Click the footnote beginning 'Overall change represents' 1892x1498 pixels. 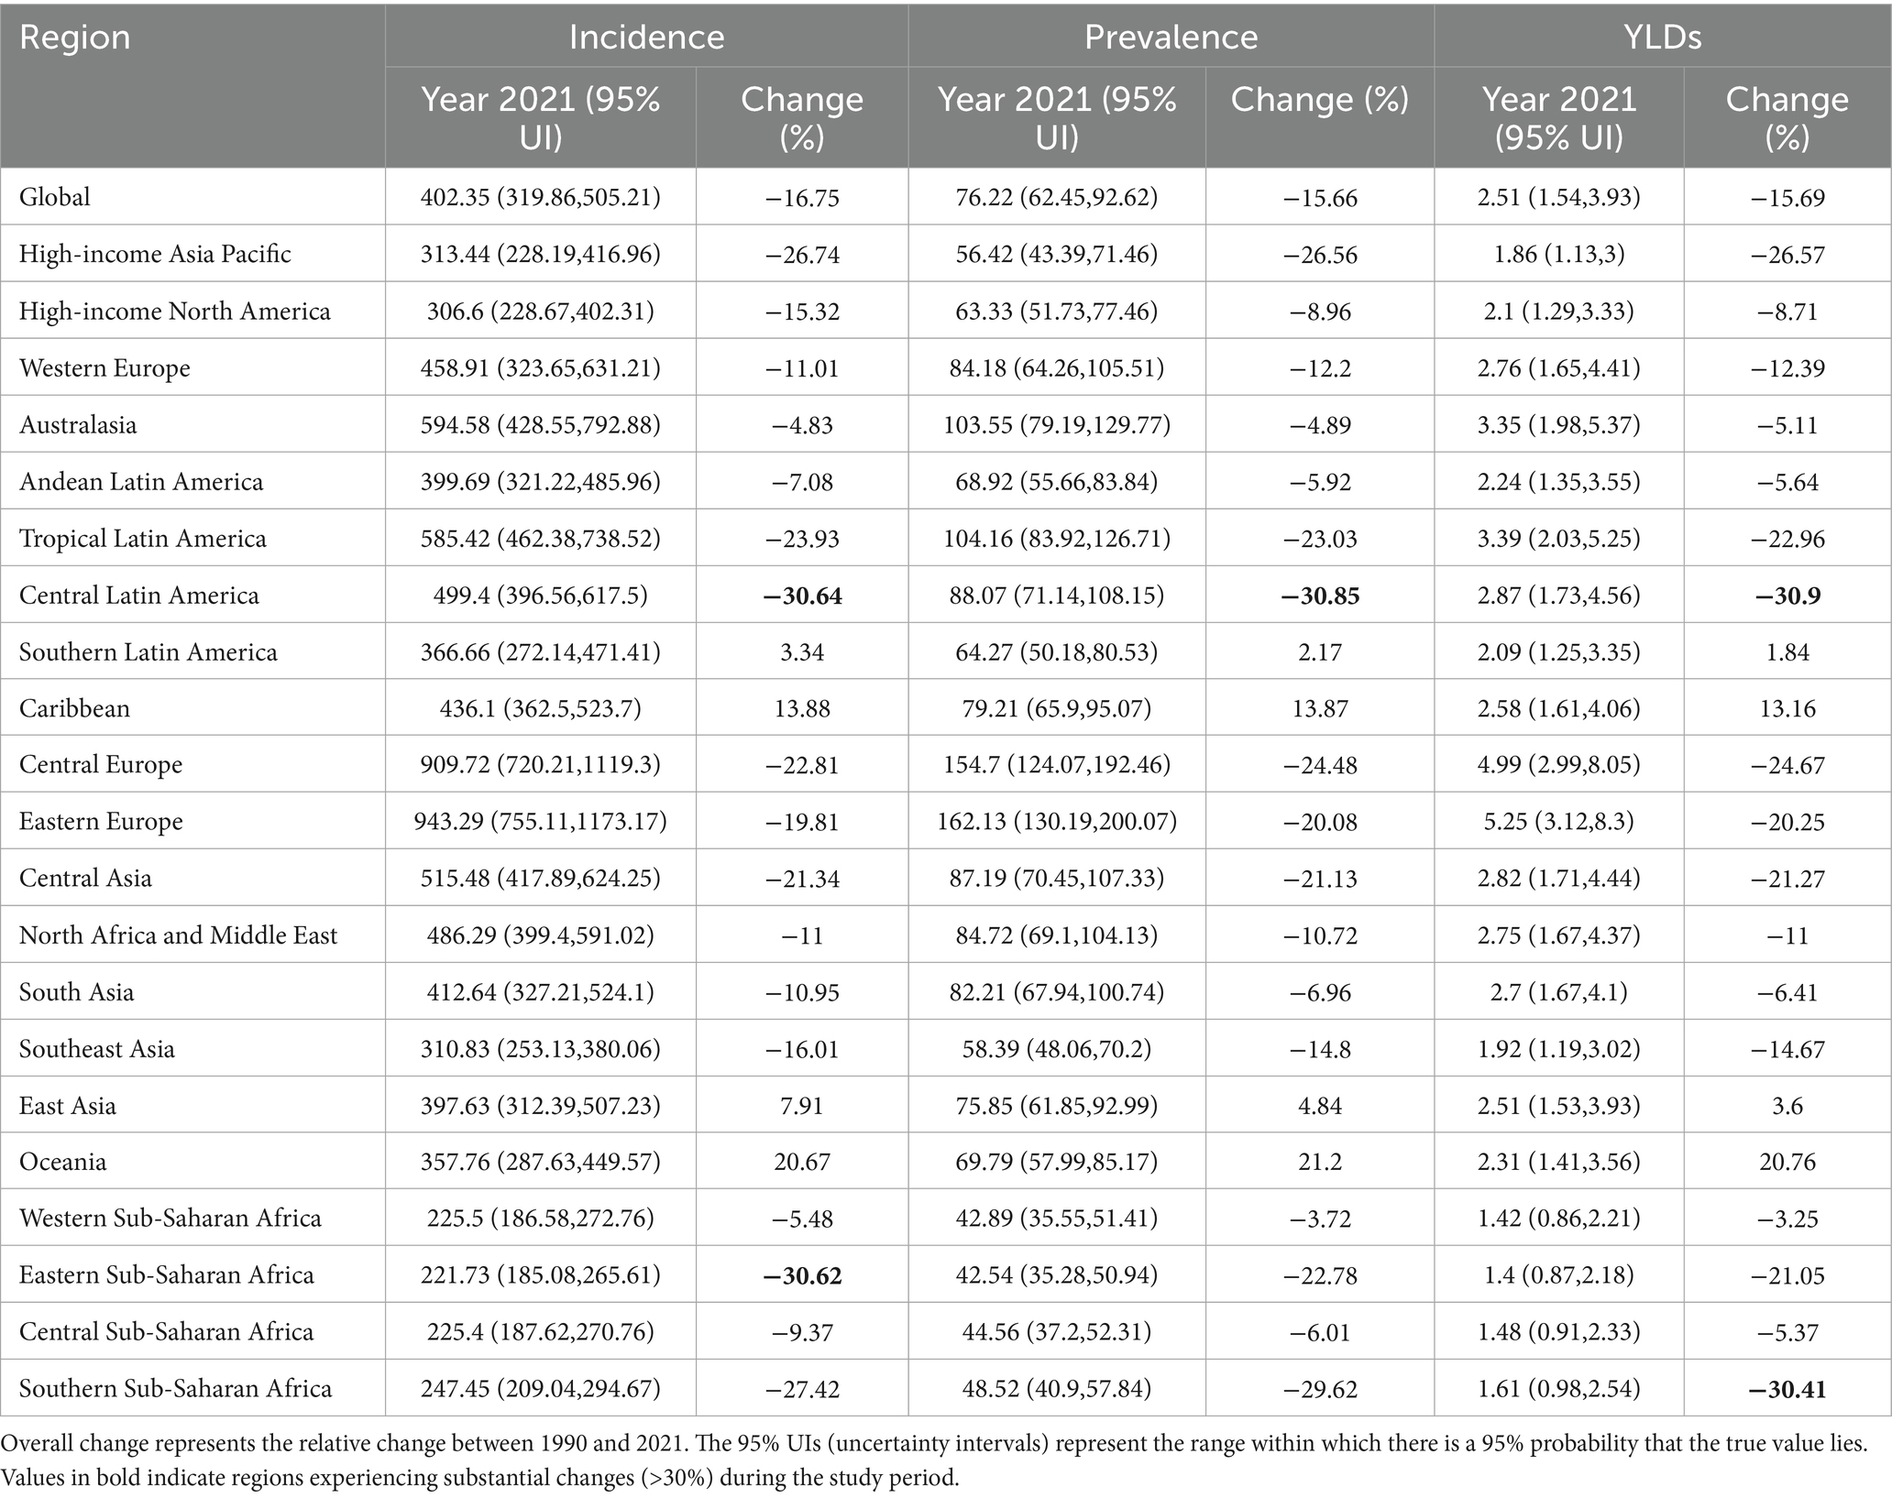(x=933, y=1443)
